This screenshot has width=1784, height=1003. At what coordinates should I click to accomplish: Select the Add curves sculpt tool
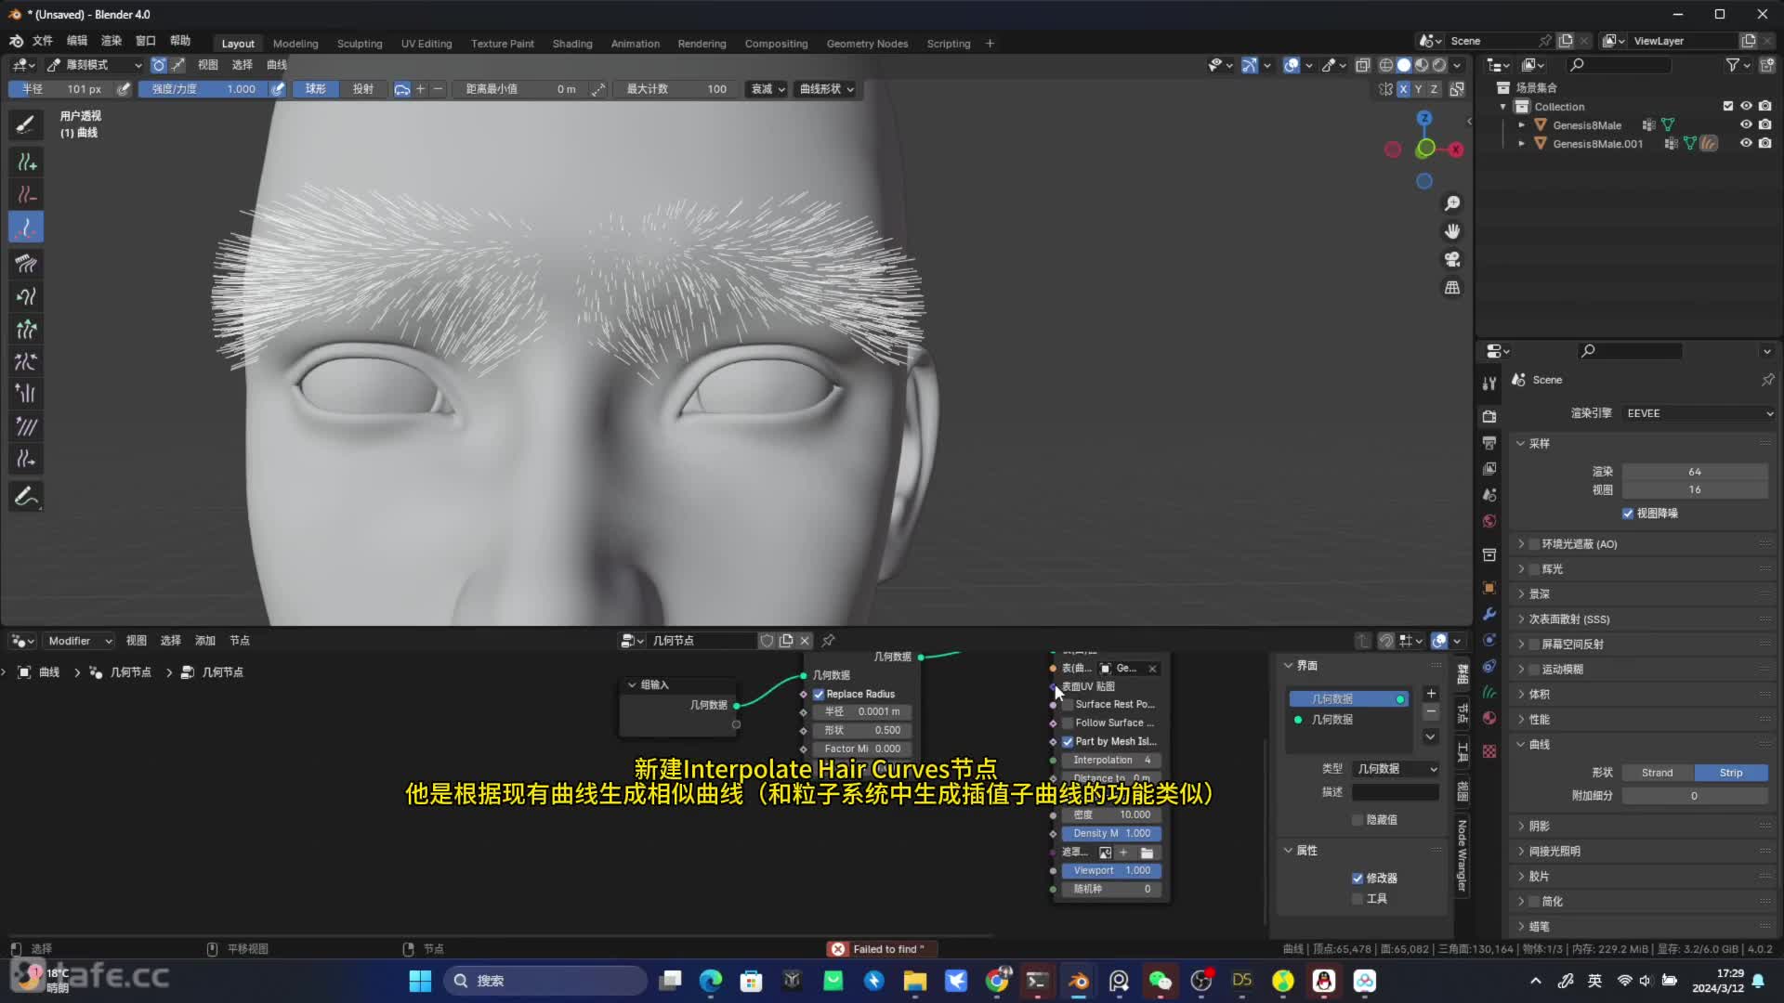[x=26, y=163]
